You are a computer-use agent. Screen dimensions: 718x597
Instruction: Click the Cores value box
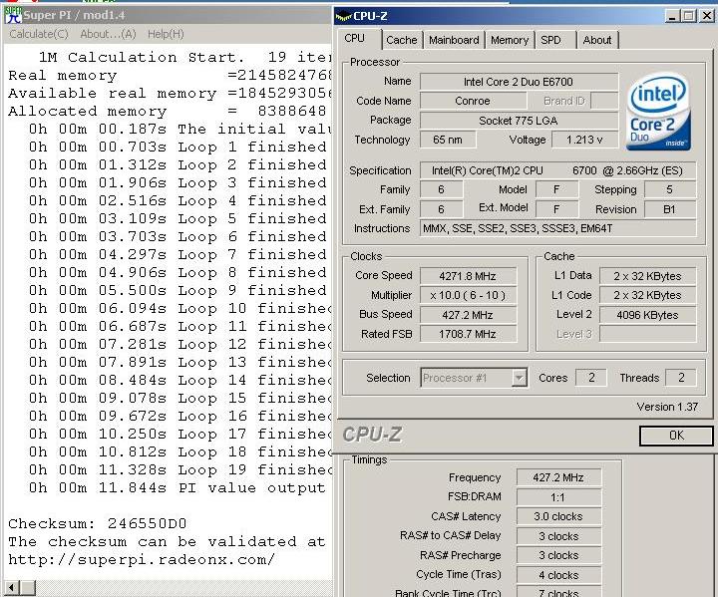click(591, 378)
